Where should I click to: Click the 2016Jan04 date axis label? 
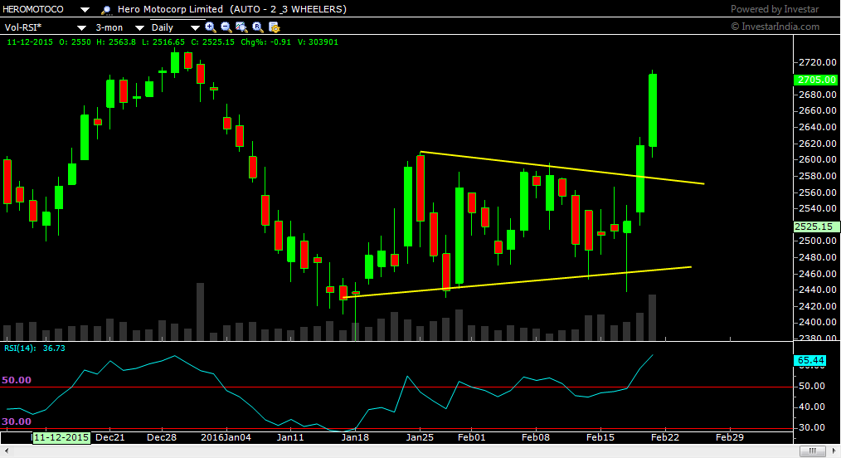click(x=226, y=437)
